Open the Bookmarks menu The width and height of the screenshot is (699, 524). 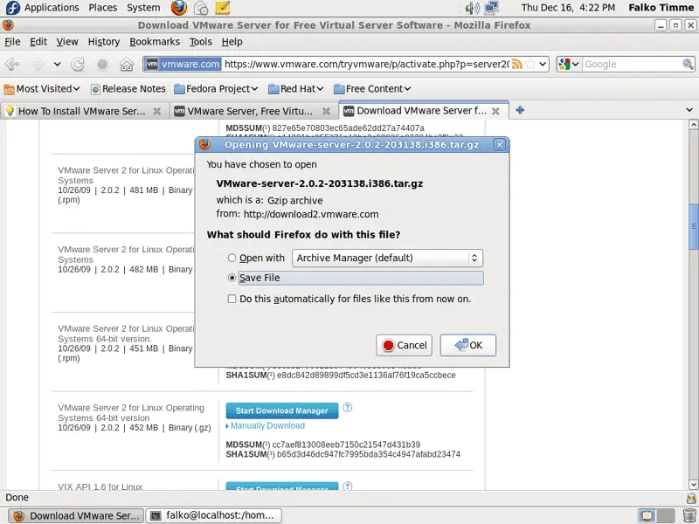[155, 42]
